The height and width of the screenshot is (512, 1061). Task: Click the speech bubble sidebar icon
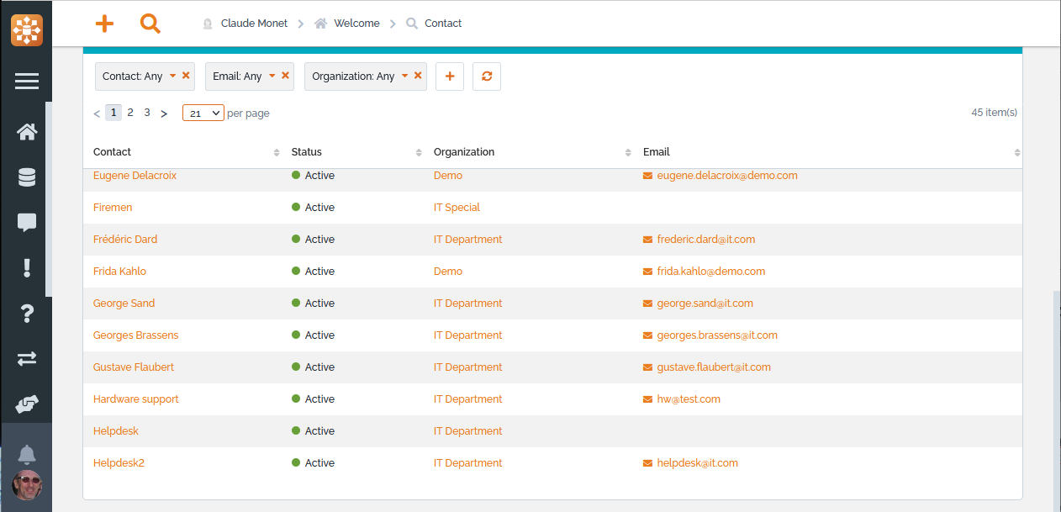[x=27, y=223]
